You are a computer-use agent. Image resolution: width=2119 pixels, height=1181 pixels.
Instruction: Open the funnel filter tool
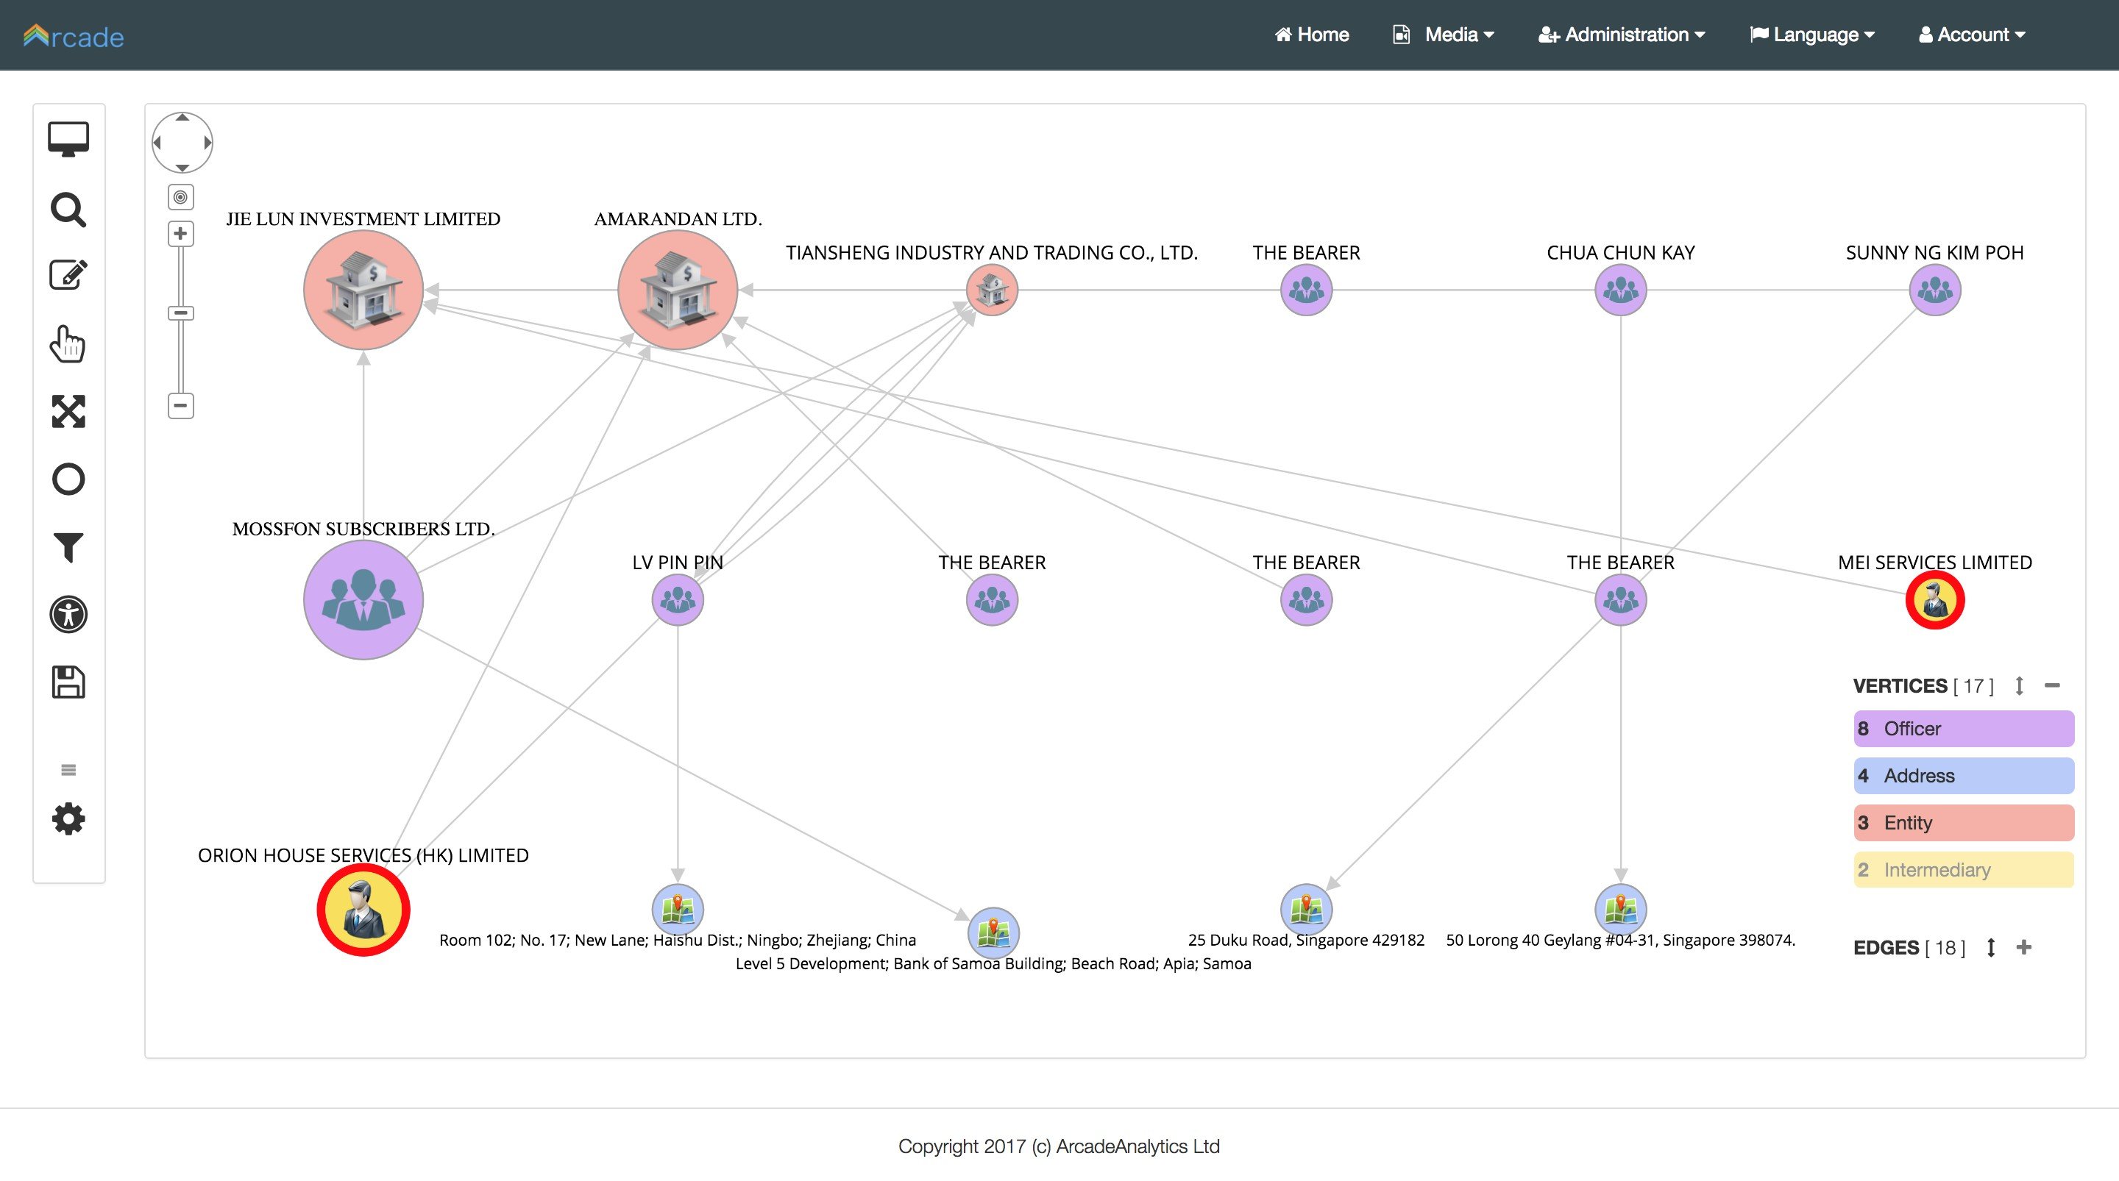pyautogui.click(x=68, y=547)
